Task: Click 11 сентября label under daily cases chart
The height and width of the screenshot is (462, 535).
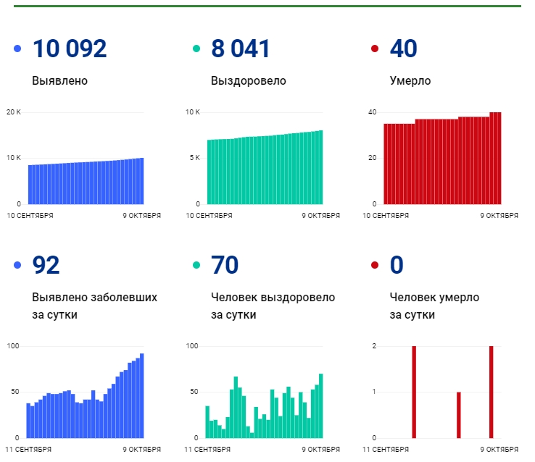Action: tap(28, 450)
